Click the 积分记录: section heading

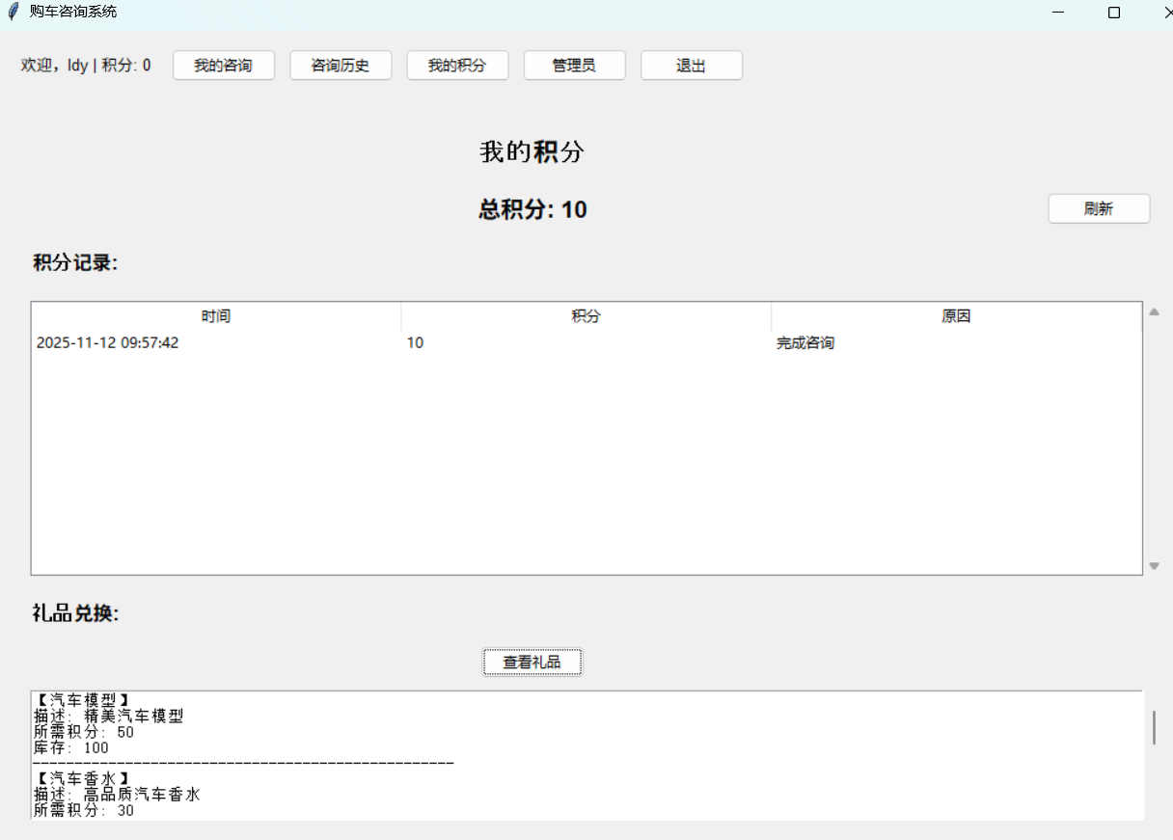(x=75, y=263)
